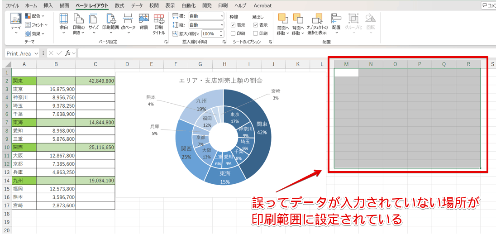
Task: Select cell containing 42,849,800
Action: tap(95, 81)
